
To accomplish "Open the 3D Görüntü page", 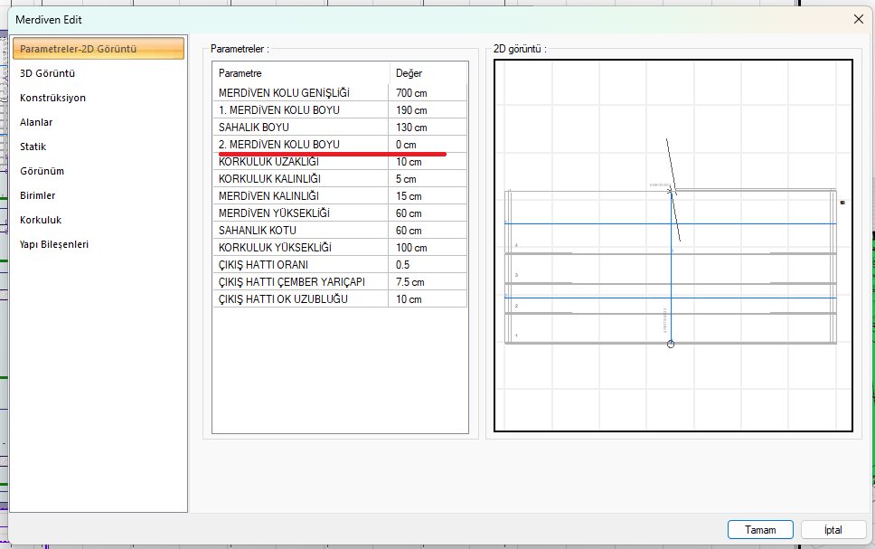I will [x=47, y=73].
